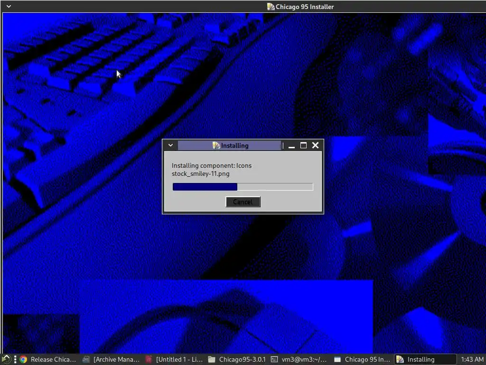Maximize the Installing dialog
The height and width of the screenshot is (365, 486).
click(303, 145)
